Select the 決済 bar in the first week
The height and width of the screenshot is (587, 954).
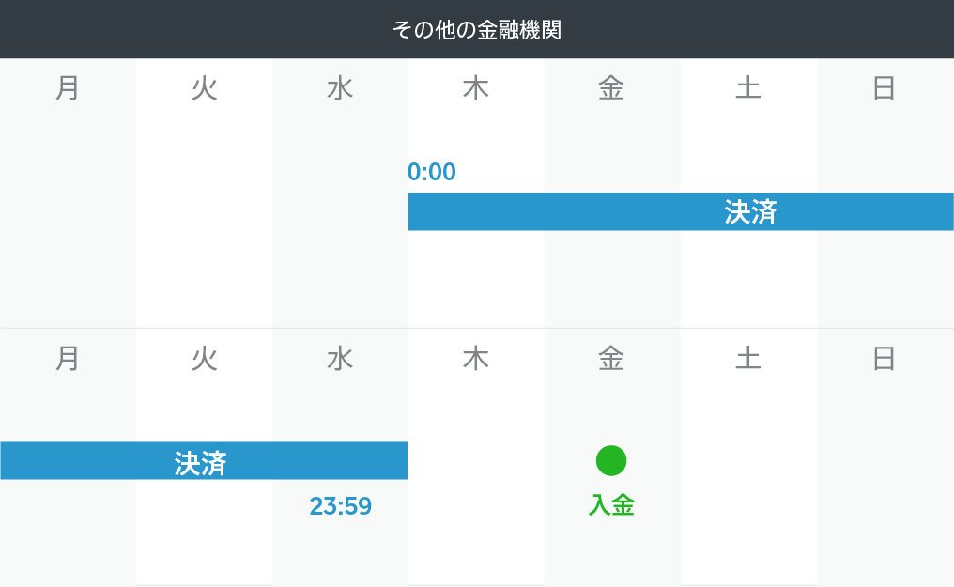[680, 212]
